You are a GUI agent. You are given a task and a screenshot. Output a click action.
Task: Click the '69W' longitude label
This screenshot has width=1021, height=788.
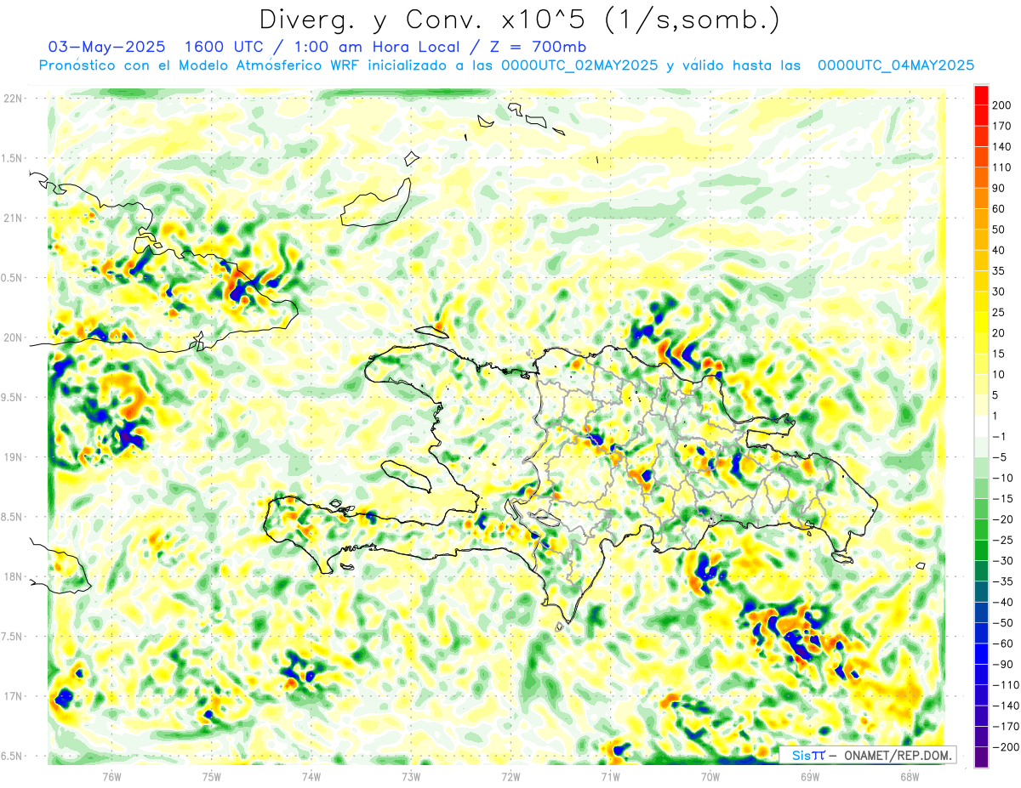[810, 776]
